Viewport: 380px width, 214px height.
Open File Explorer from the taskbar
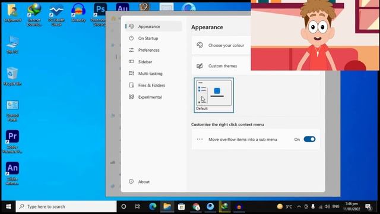click(x=167, y=206)
